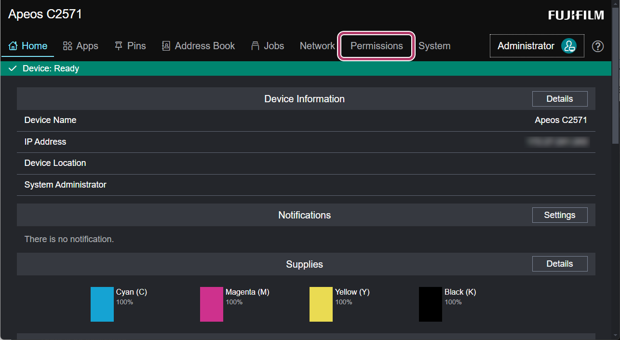Click the IP Address row label
Screen dimensions: 620x340
(45, 142)
